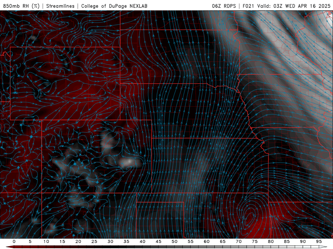Pick the 35 value on the legend
Image resolution: width=333 pixels, height=249 pixels.
(126, 242)
